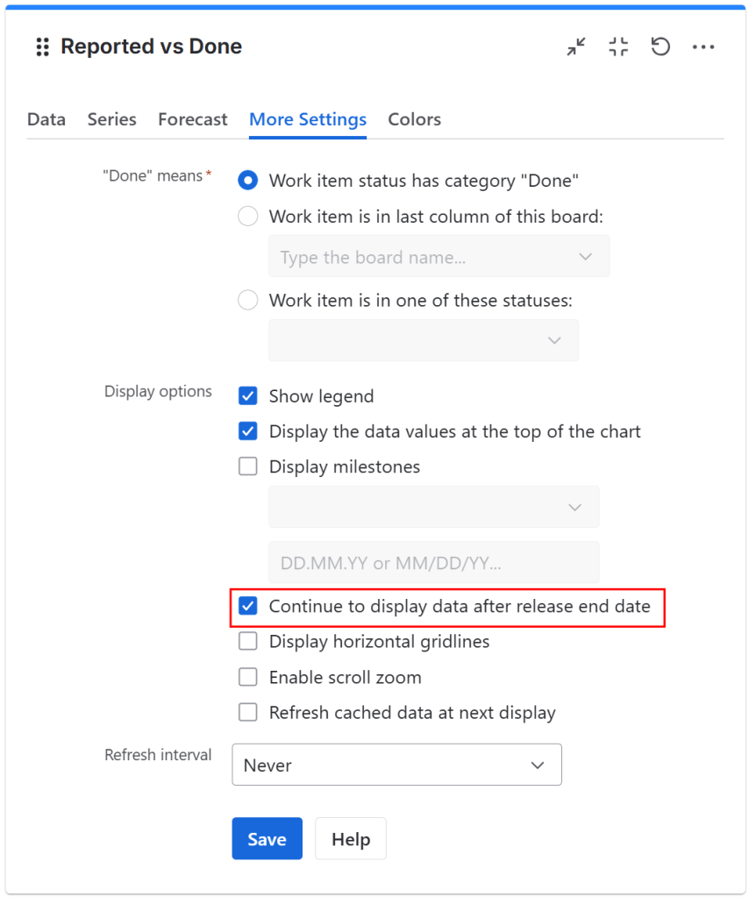
Task: Click the exit fullscreen collapse icon
Action: [x=618, y=47]
